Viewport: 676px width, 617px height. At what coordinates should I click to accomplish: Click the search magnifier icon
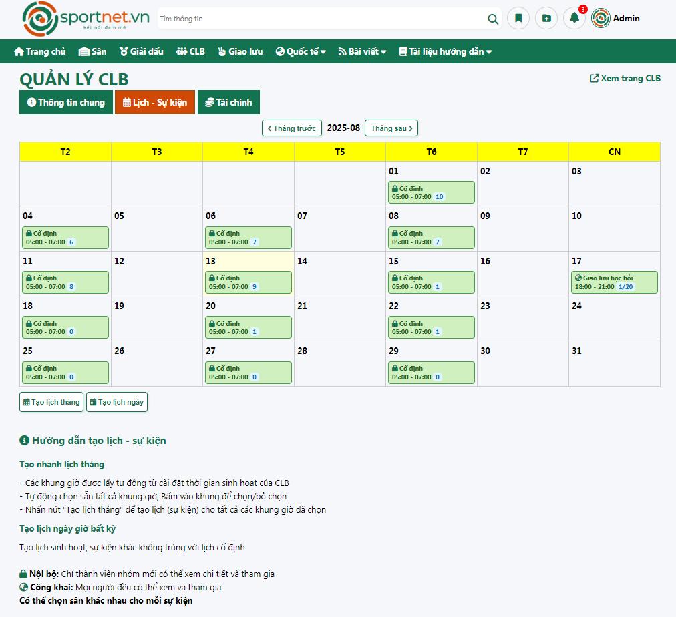493,19
